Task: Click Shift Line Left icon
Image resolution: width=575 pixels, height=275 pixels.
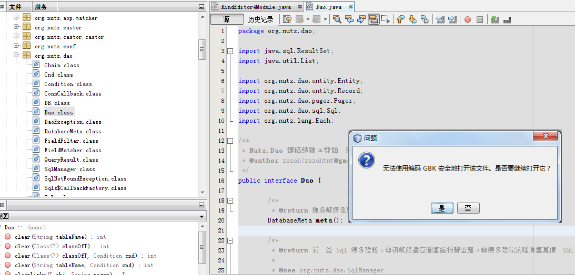Action: point(440,19)
